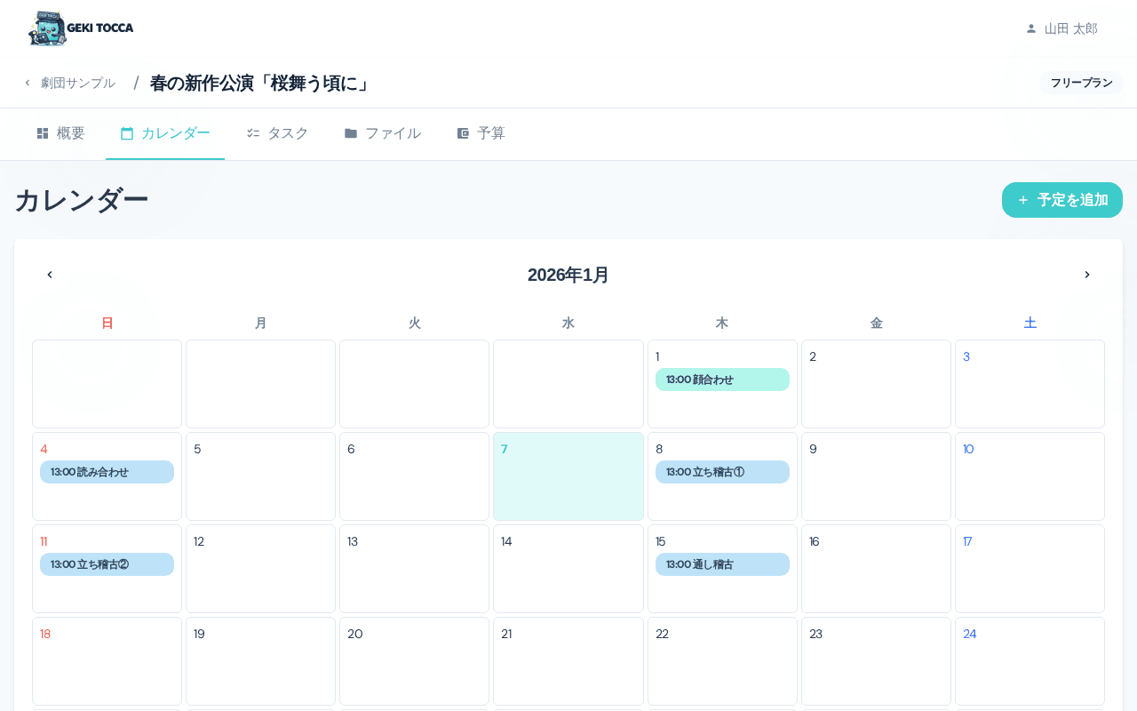The width and height of the screenshot is (1137, 711).
Task: Open the 13:00 立ち稽古① event
Action: coord(722,472)
